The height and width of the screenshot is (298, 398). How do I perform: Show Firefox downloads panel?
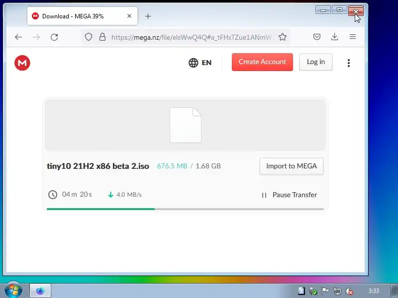[x=334, y=37]
